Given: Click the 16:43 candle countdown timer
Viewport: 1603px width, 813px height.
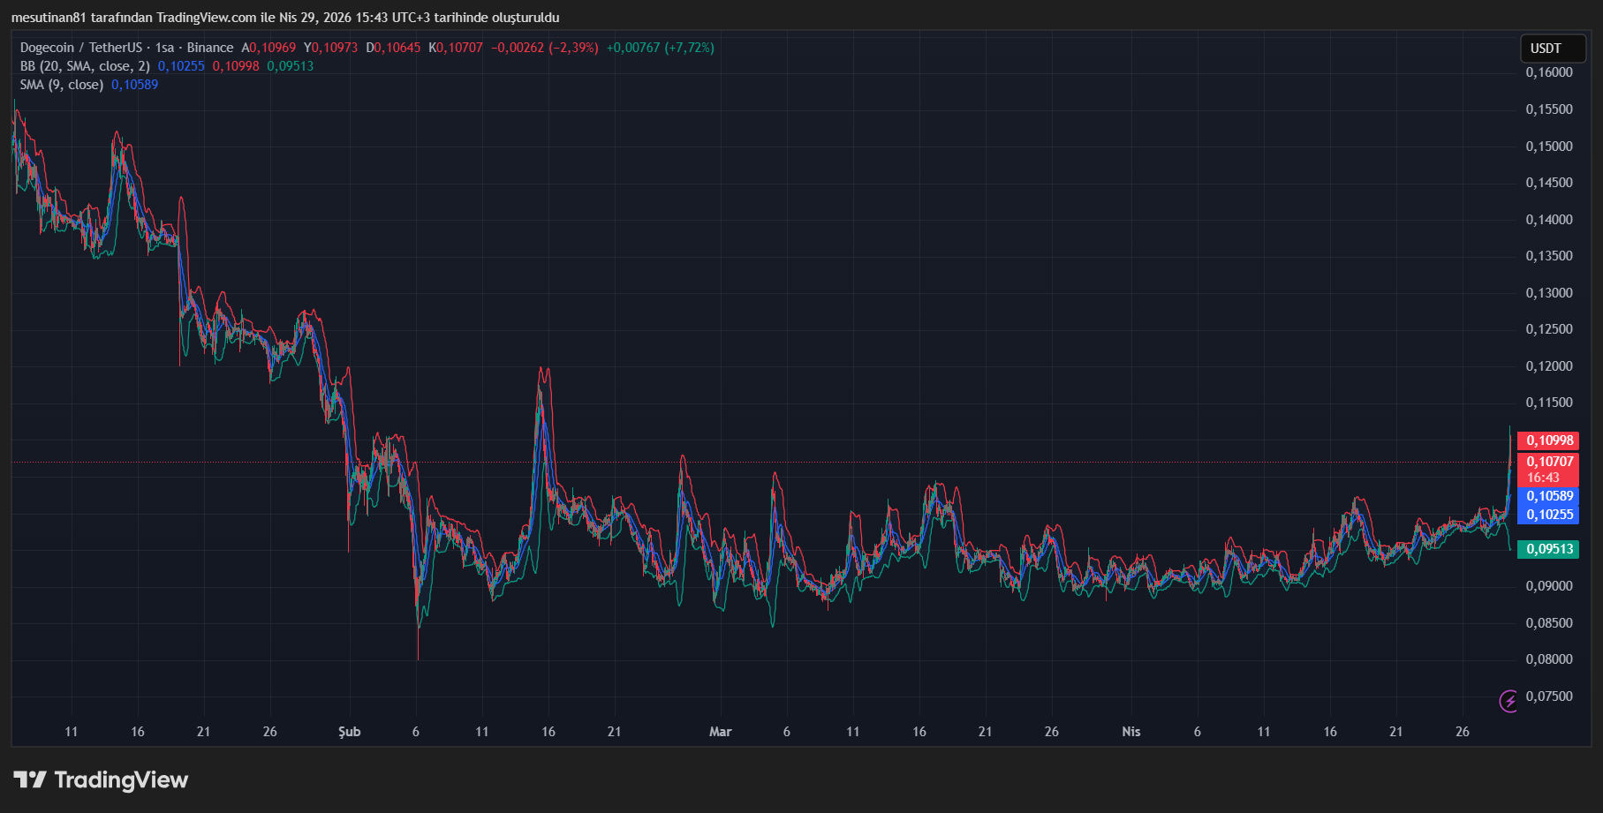Looking at the screenshot, I should point(1543,478).
